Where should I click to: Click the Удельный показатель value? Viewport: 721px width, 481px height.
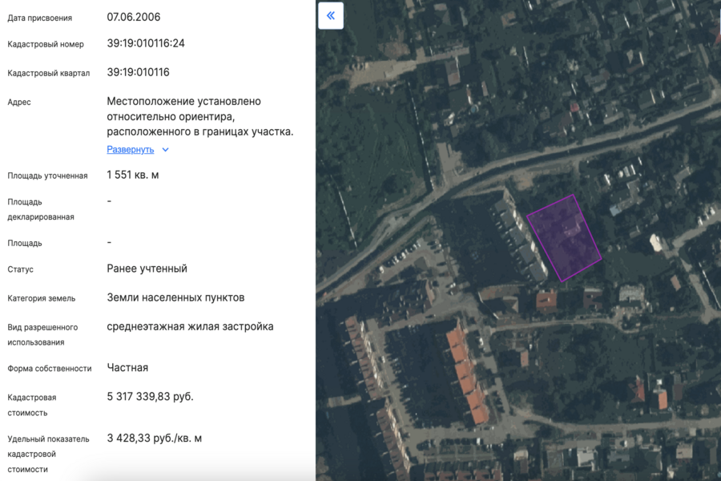[154, 438]
